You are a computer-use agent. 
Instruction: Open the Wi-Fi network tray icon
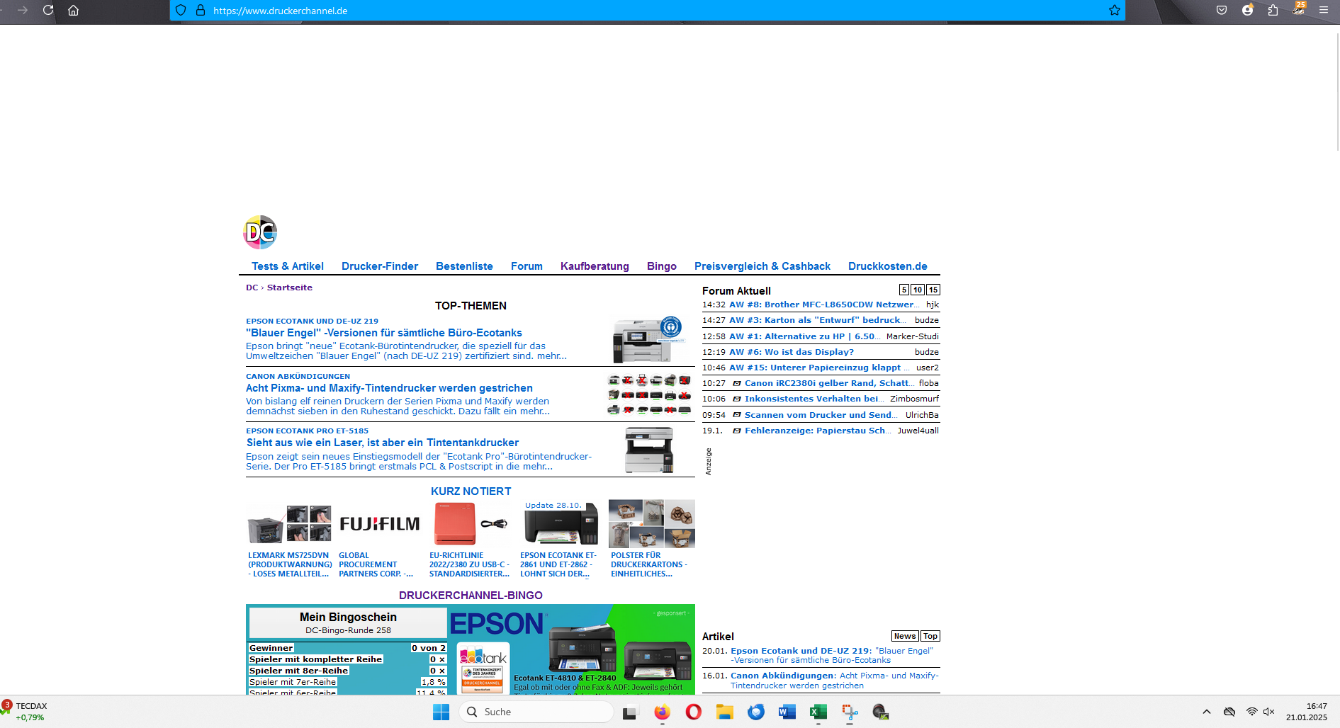(1252, 712)
